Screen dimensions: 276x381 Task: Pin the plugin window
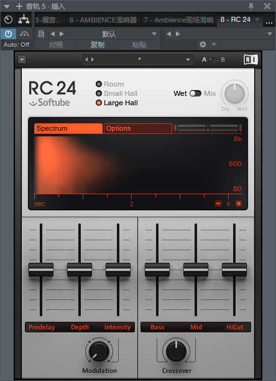coord(251,6)
